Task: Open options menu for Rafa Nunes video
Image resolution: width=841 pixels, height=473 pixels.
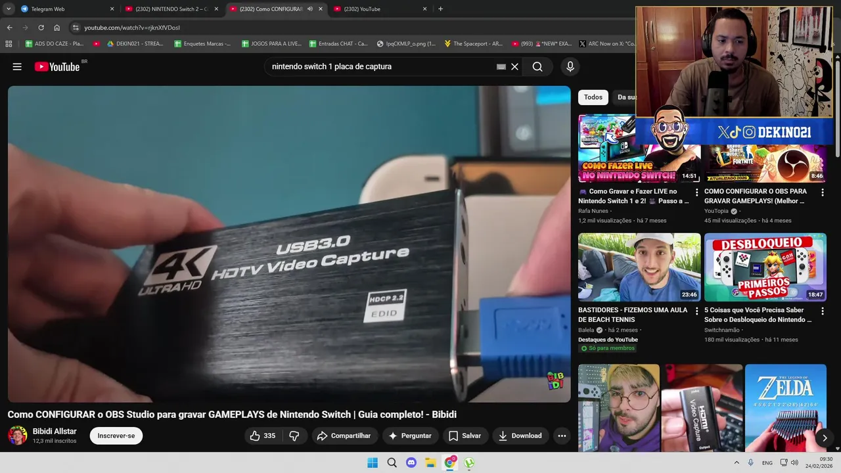Action: point(697,192)
